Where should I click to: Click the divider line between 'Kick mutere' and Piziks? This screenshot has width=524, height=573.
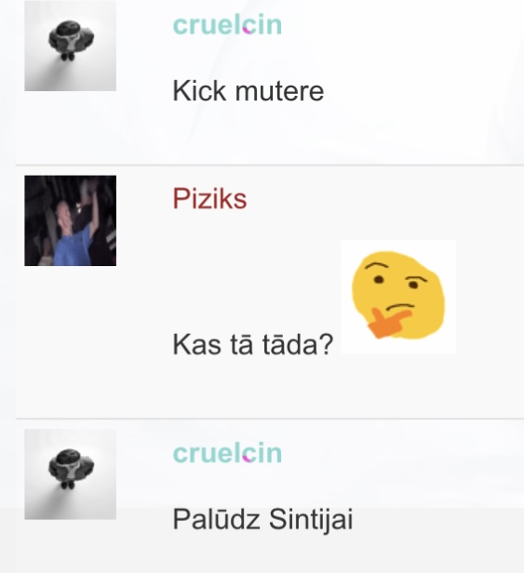coord(270,166)
